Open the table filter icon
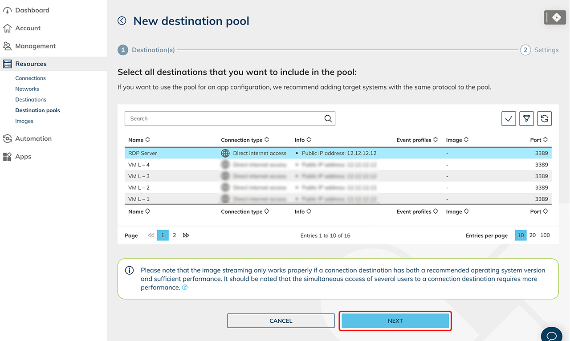This screenshot has width=570, height=341. [526, 118]
